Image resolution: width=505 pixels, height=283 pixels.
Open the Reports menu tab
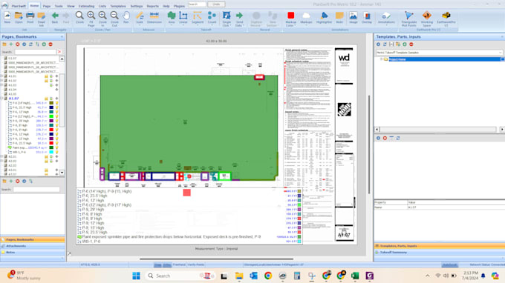point(153,6)
